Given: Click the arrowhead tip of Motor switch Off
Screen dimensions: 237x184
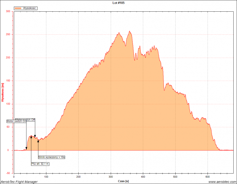Looking at the screenshot, I should pyautogui.click(x=35, y=137).
